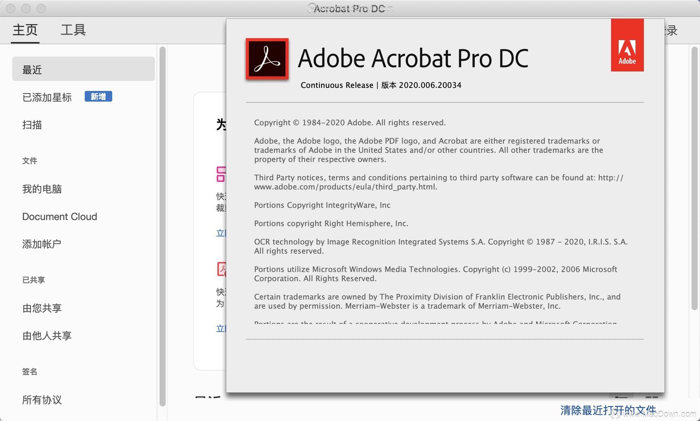The image size is (700, 421).
Task: Click the Acrobat PDF logo icon in About dialog
Action: pos(267,59)
